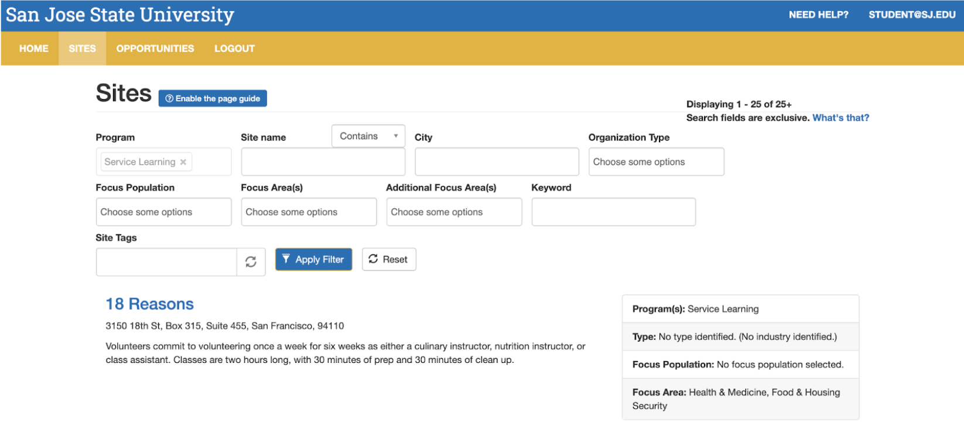The width and height of the screenshot is (964, 439).
Task: Focus the City text field
Action: pyautogui.click(x=497, y=162)
